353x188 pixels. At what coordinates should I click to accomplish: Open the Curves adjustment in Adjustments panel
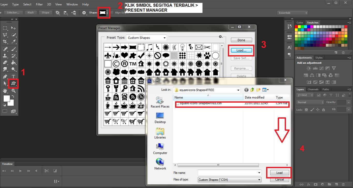click(321, 68)
